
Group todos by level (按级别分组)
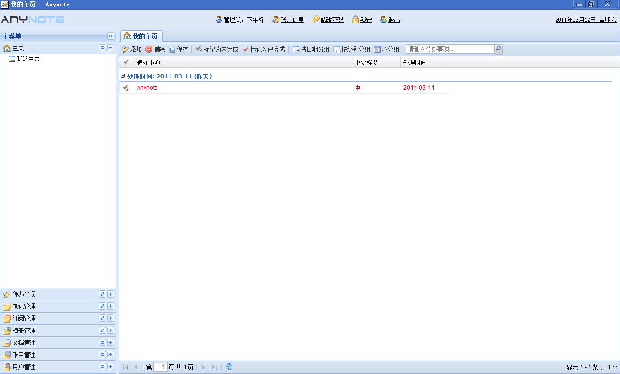click(352, 49)
